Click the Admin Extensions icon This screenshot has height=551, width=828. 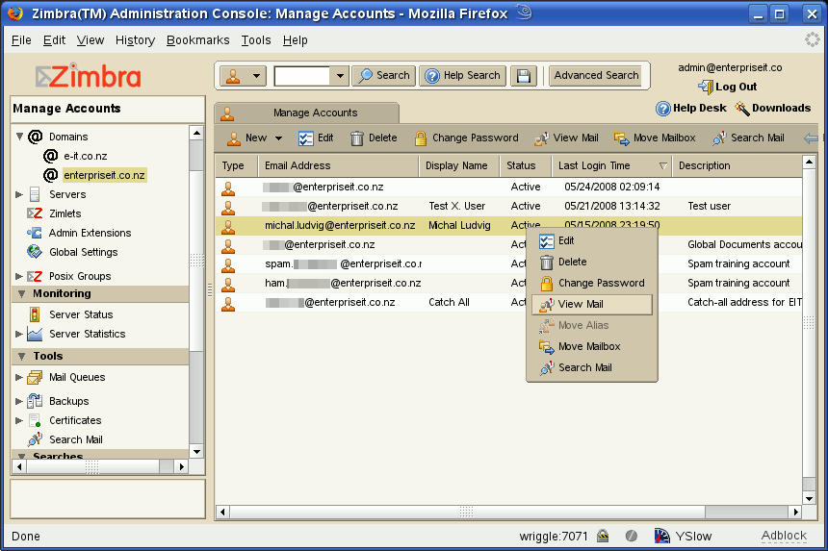point(35,233)
